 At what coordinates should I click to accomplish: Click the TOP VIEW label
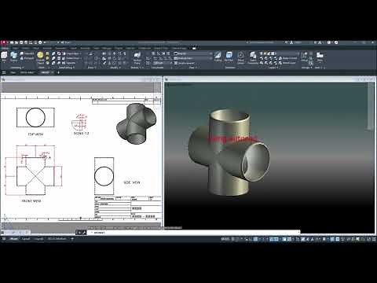[x=35, y=134]
